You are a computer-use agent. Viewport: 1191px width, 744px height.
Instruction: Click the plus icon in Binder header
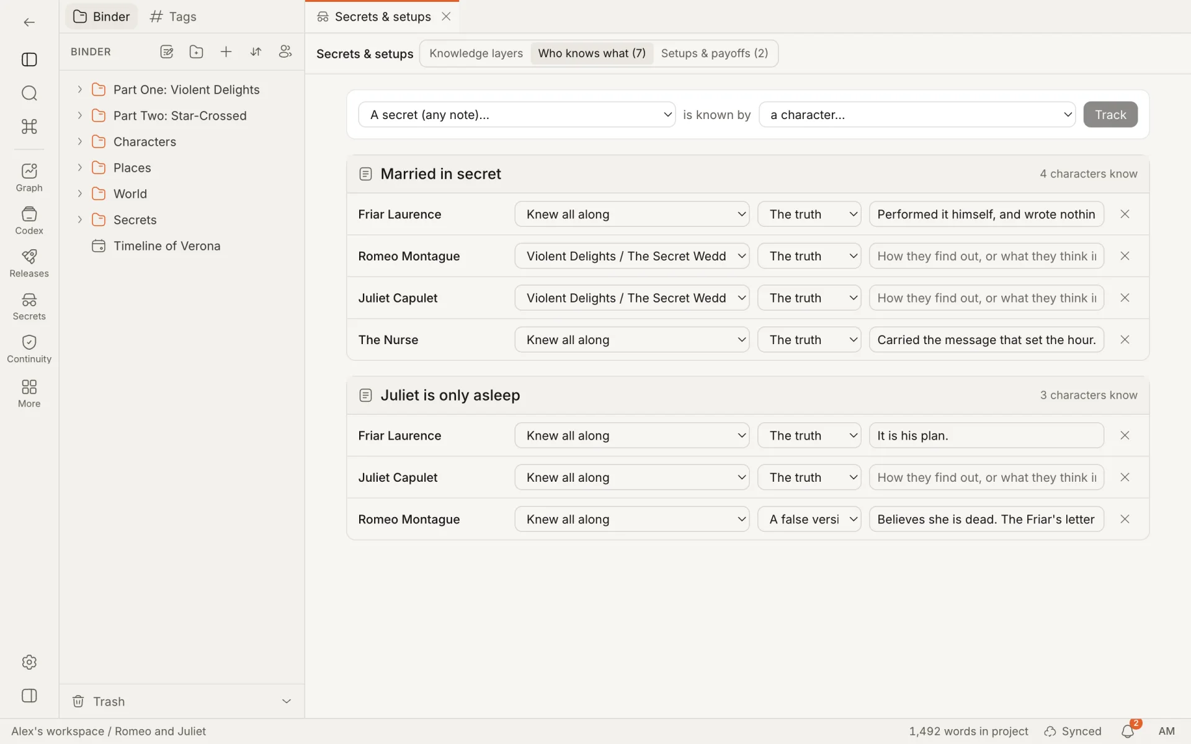click(x=226, y=52)
